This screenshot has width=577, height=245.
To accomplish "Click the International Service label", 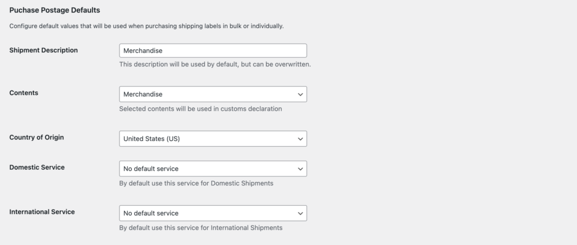I will [42, 212].
